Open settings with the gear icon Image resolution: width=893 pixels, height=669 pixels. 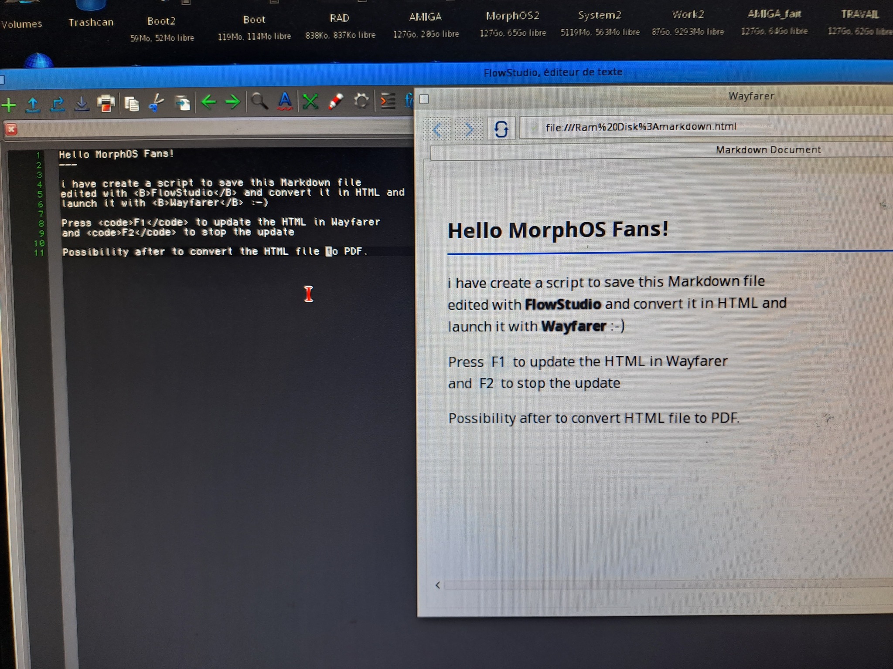[361, 101]
